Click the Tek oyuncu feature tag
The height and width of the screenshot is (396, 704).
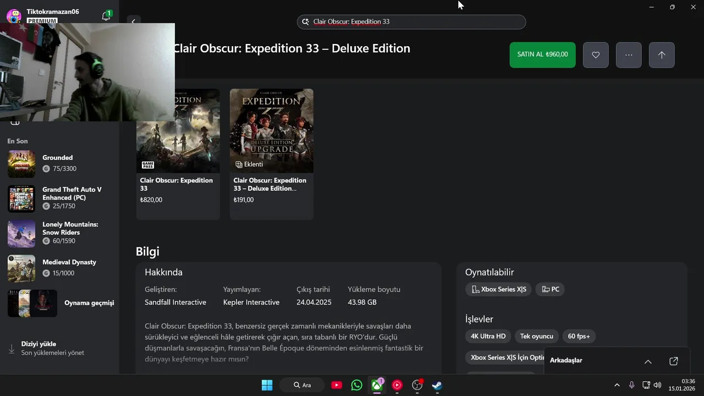[x=537, y=336]
